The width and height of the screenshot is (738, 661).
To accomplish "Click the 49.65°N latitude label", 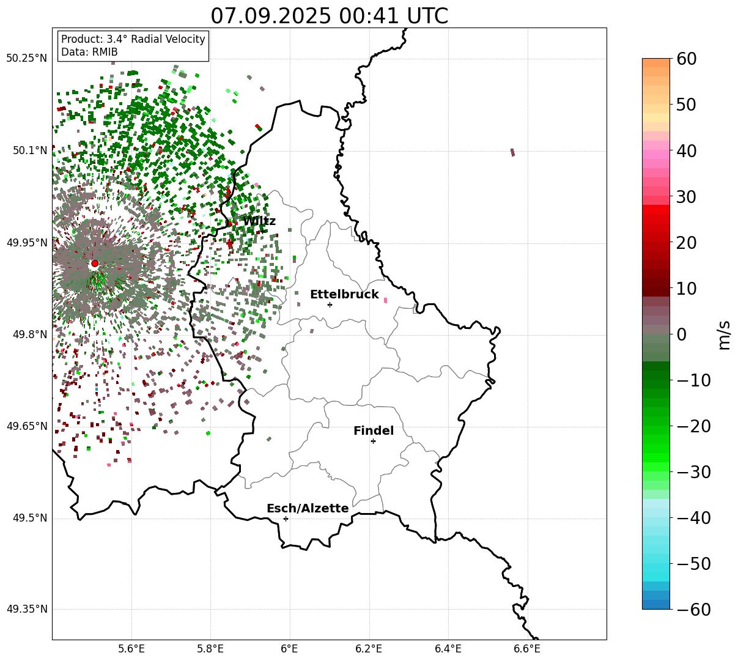I will pyautogui.click(x=26, y=426).
